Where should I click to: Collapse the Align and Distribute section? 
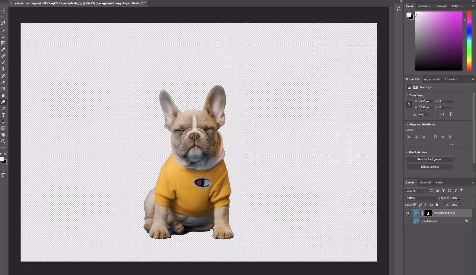click(407, 124)
